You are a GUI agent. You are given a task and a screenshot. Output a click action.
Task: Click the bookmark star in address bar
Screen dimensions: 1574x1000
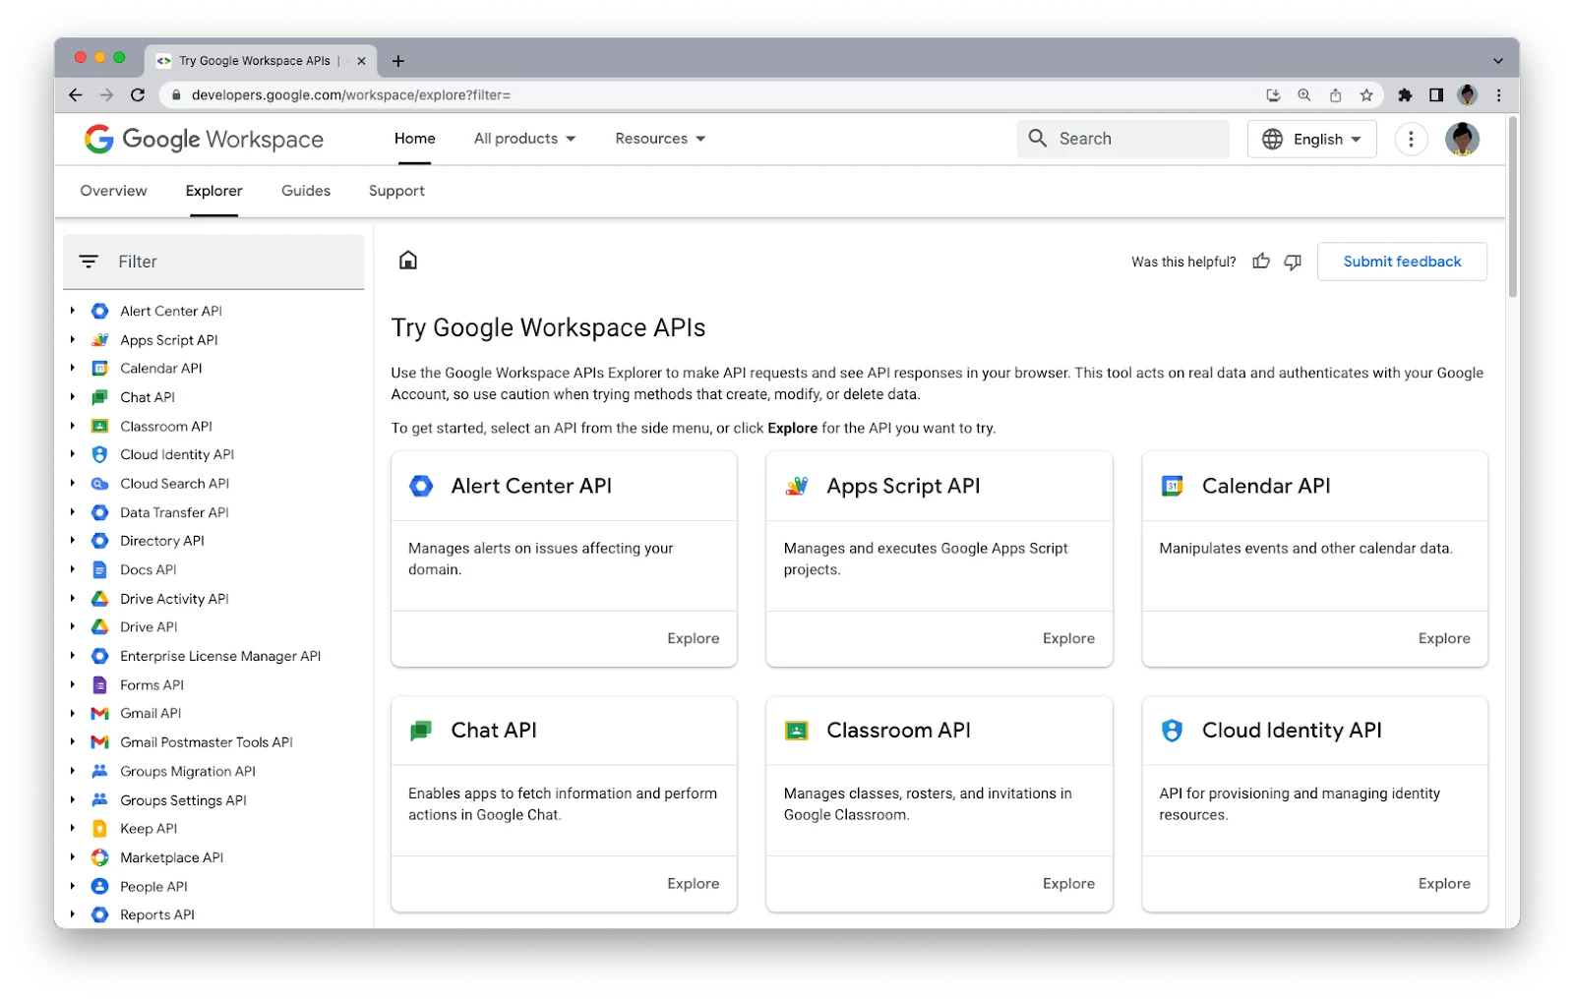pyautogui.click(x=1366, y=95)
